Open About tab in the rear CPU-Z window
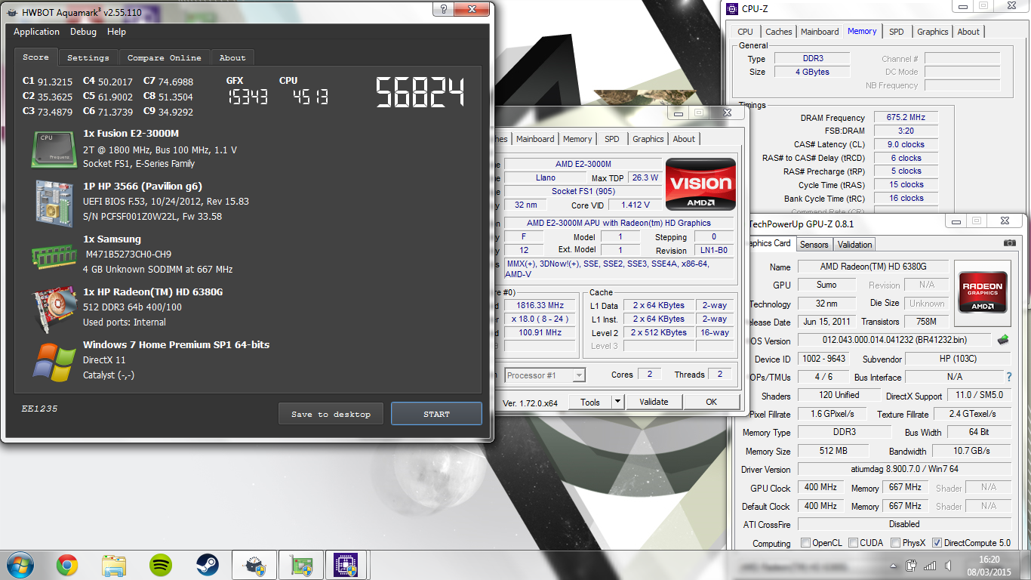 (x=968, y=32)
